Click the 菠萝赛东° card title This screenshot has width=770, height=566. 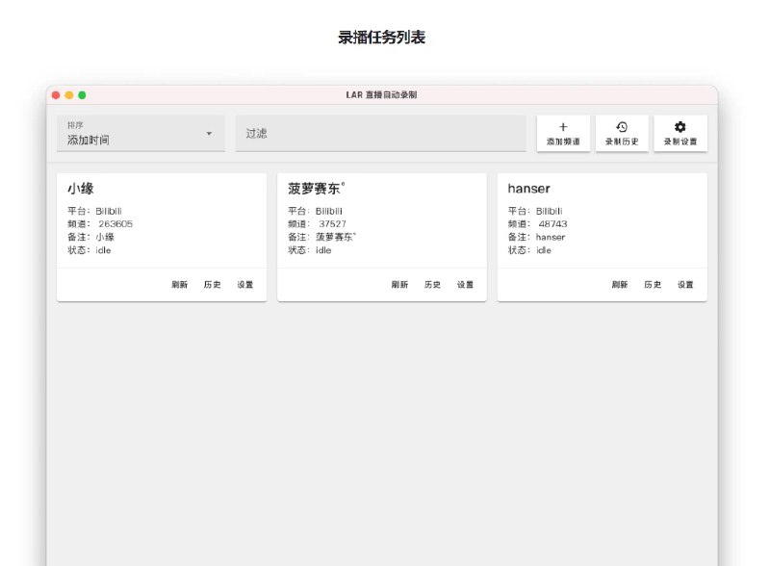click(x=314, y=189)
